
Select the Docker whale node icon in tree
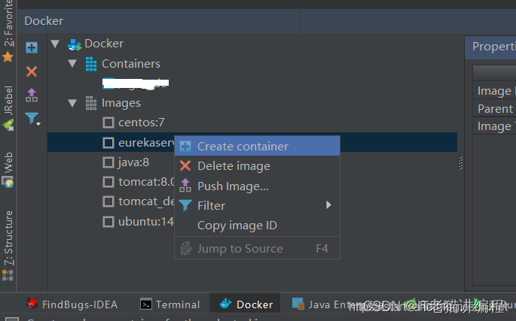pyautogui.click(x=75, y=44)
